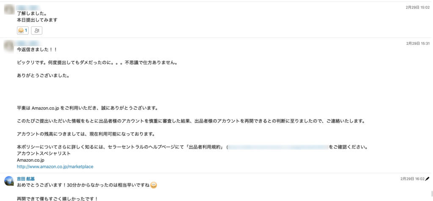Click the blurred avatar of the 15:02 message
Viewport: 433px width, 201px height.
(x=9, y=10)
